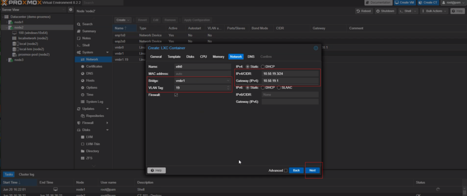Image resolution: width=467 pixels, height=196 pixels.
Task: Select the IPv4 DHCP radio button
Action: [263, 66]
